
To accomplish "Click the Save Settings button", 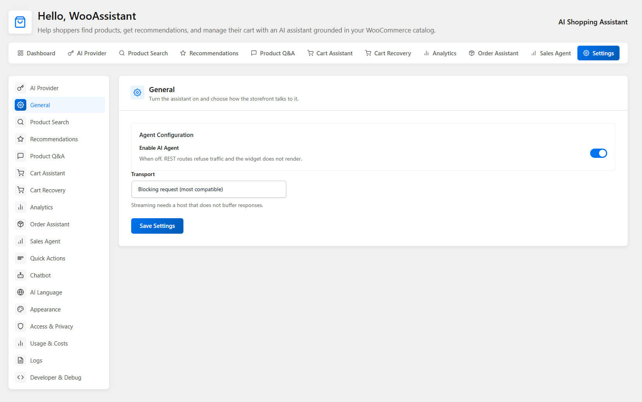I will (x=157, y=226).
